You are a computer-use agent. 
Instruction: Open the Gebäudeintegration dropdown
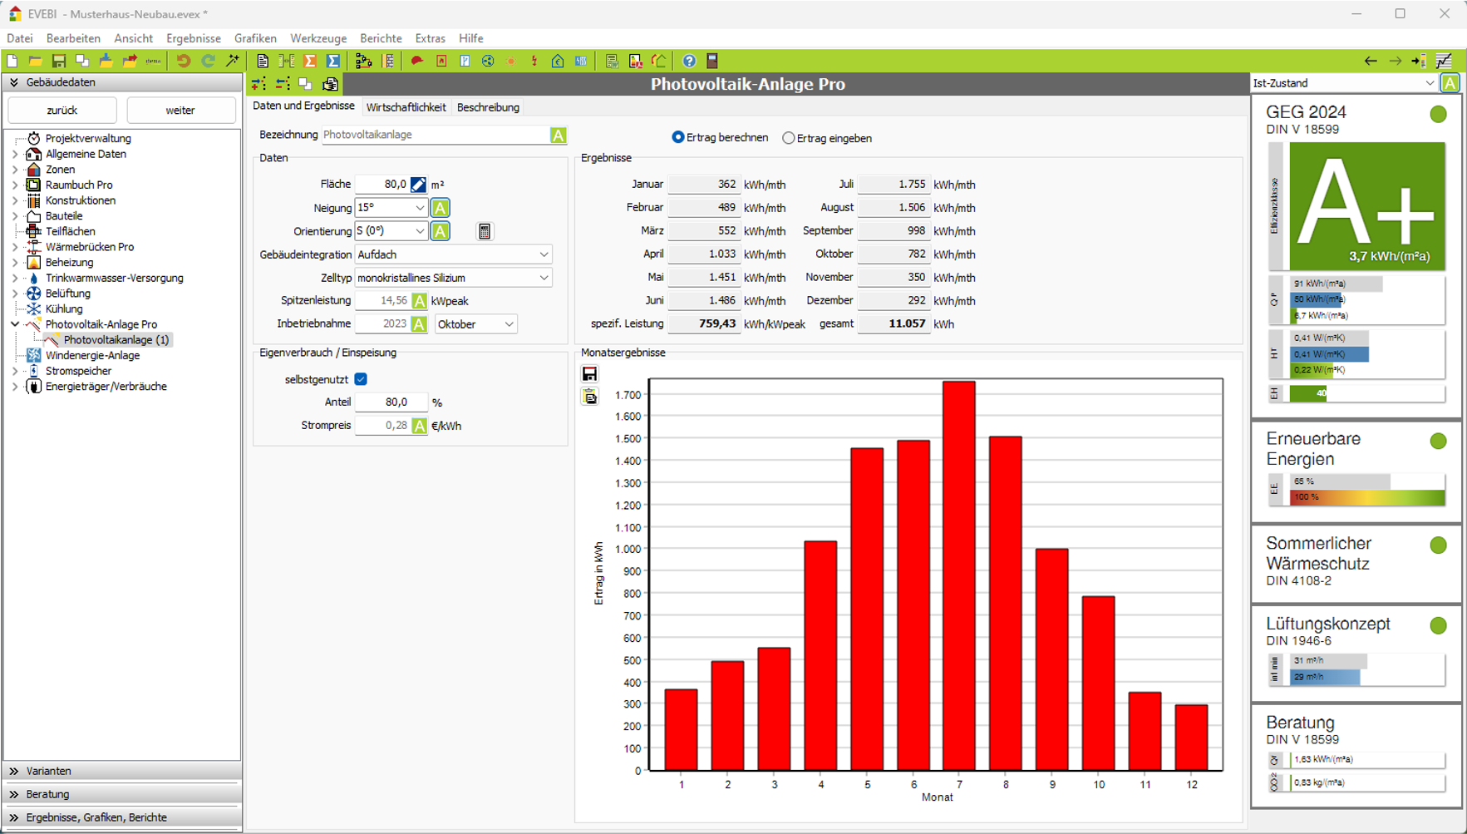pyautogui.click(x=544, y=254)
